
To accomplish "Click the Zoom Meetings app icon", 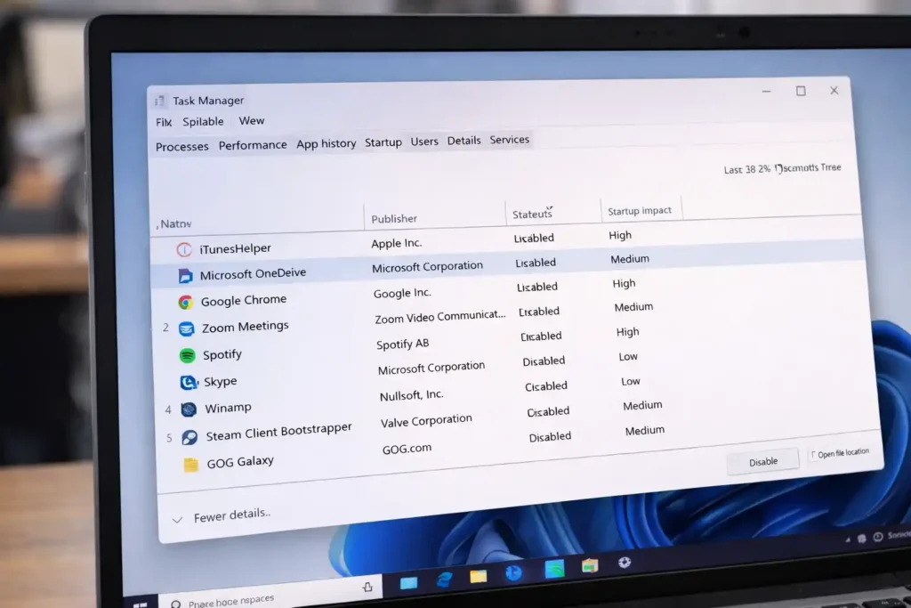I will point(187,329).
